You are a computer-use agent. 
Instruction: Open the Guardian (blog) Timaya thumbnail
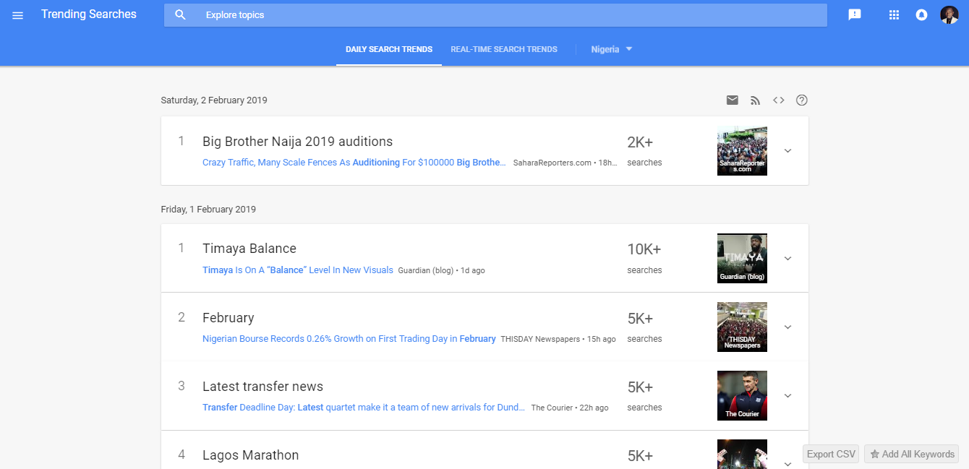coord(742,258)
